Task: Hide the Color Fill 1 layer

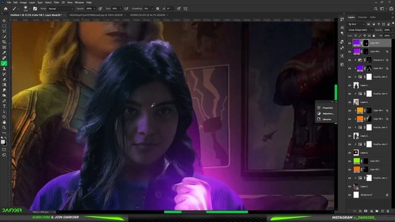Action: pos(349,170)
